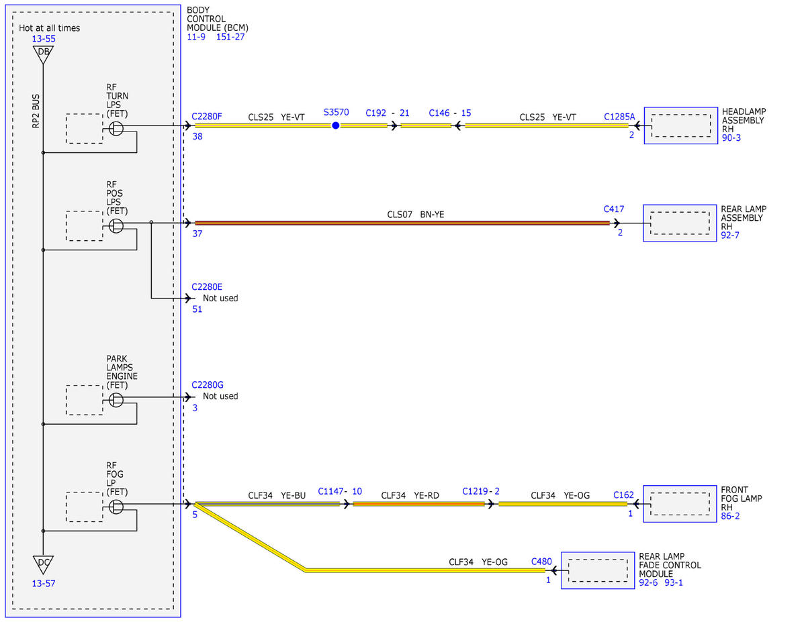Follow the BCM 11-9 page reference
806x622 pixels.
[x=197, y=36]
